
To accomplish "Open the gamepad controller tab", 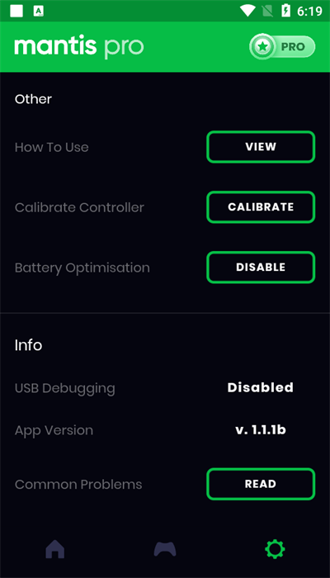I will 165,549.
